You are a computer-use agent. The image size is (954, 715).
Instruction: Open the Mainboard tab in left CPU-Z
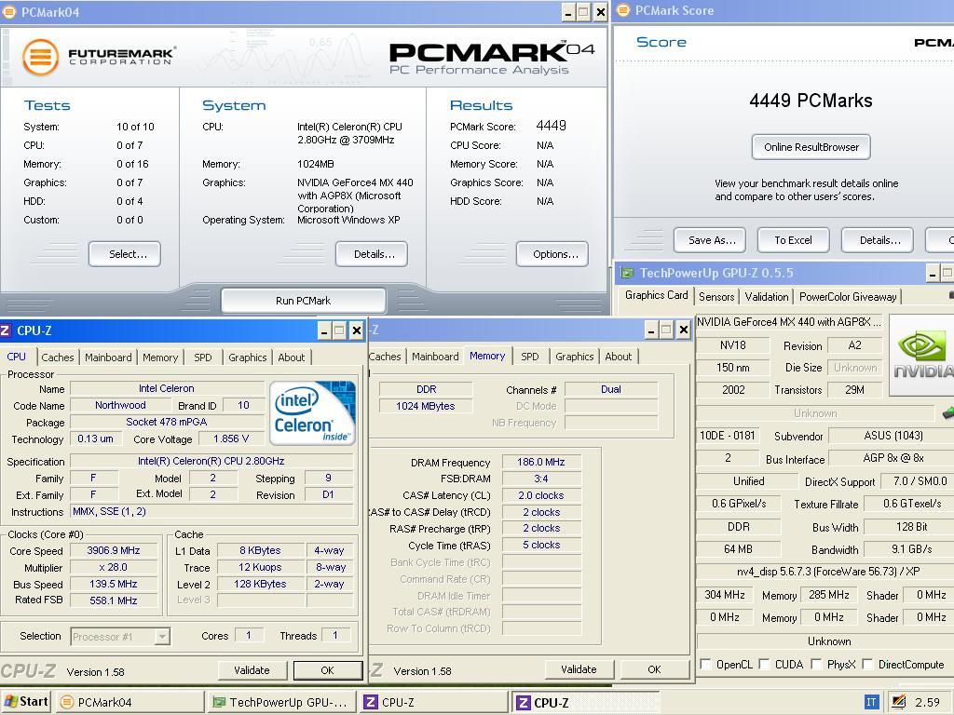pyautogui.click(x=108, y=357)
